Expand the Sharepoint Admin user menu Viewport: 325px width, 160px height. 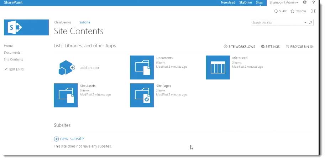pos(284,2)
